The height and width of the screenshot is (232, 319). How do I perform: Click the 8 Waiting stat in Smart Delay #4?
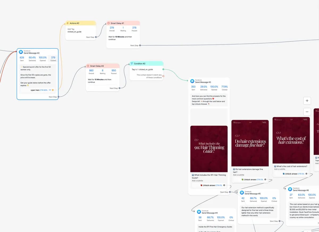pos(103,72)
